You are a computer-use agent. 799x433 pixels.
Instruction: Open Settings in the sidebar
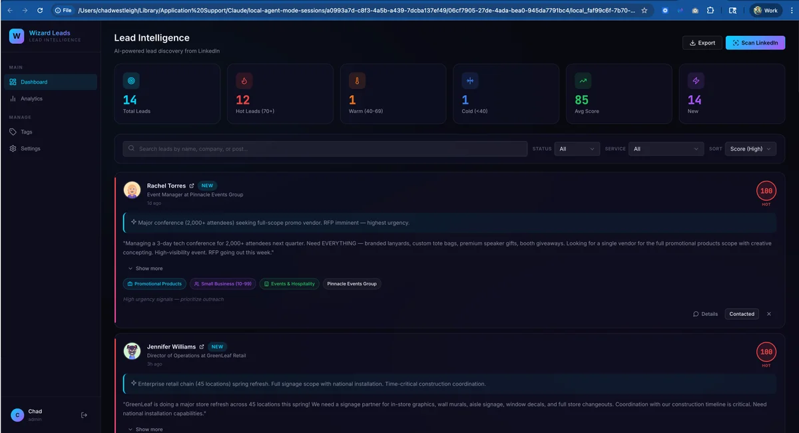pyautogui.click(x=51, y=148)
